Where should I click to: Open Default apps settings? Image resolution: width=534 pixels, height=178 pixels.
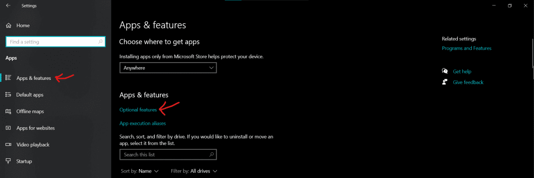[x=30, y=95]
